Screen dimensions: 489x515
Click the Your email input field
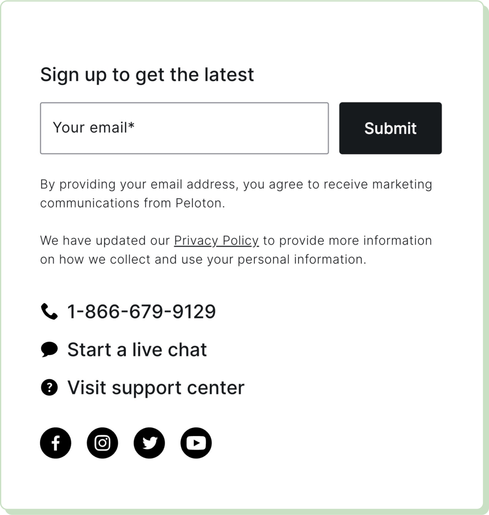184,128
